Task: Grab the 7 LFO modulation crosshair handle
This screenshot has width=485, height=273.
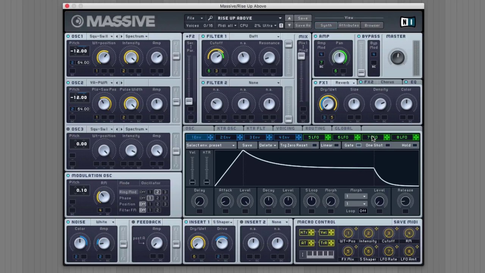Action: [x=387, y=137]
